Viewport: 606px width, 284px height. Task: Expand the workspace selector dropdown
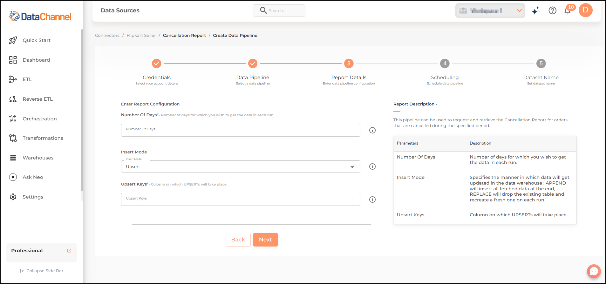pyautogui.click(x=490, y=10)
